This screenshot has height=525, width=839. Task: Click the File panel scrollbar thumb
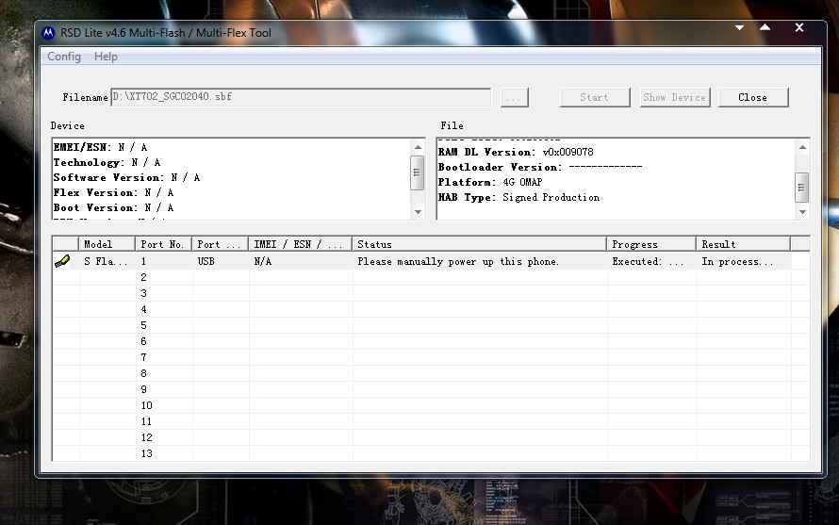click(801, 188)
